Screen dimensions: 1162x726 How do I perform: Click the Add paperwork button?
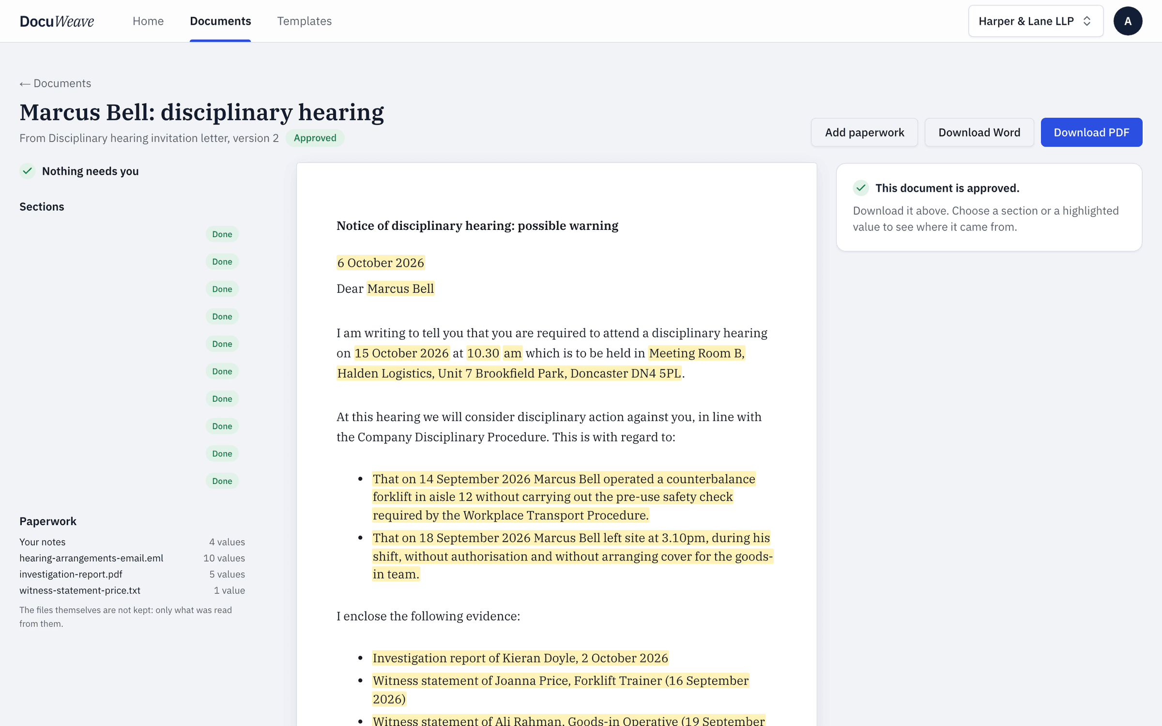click(x=864, y=132)
